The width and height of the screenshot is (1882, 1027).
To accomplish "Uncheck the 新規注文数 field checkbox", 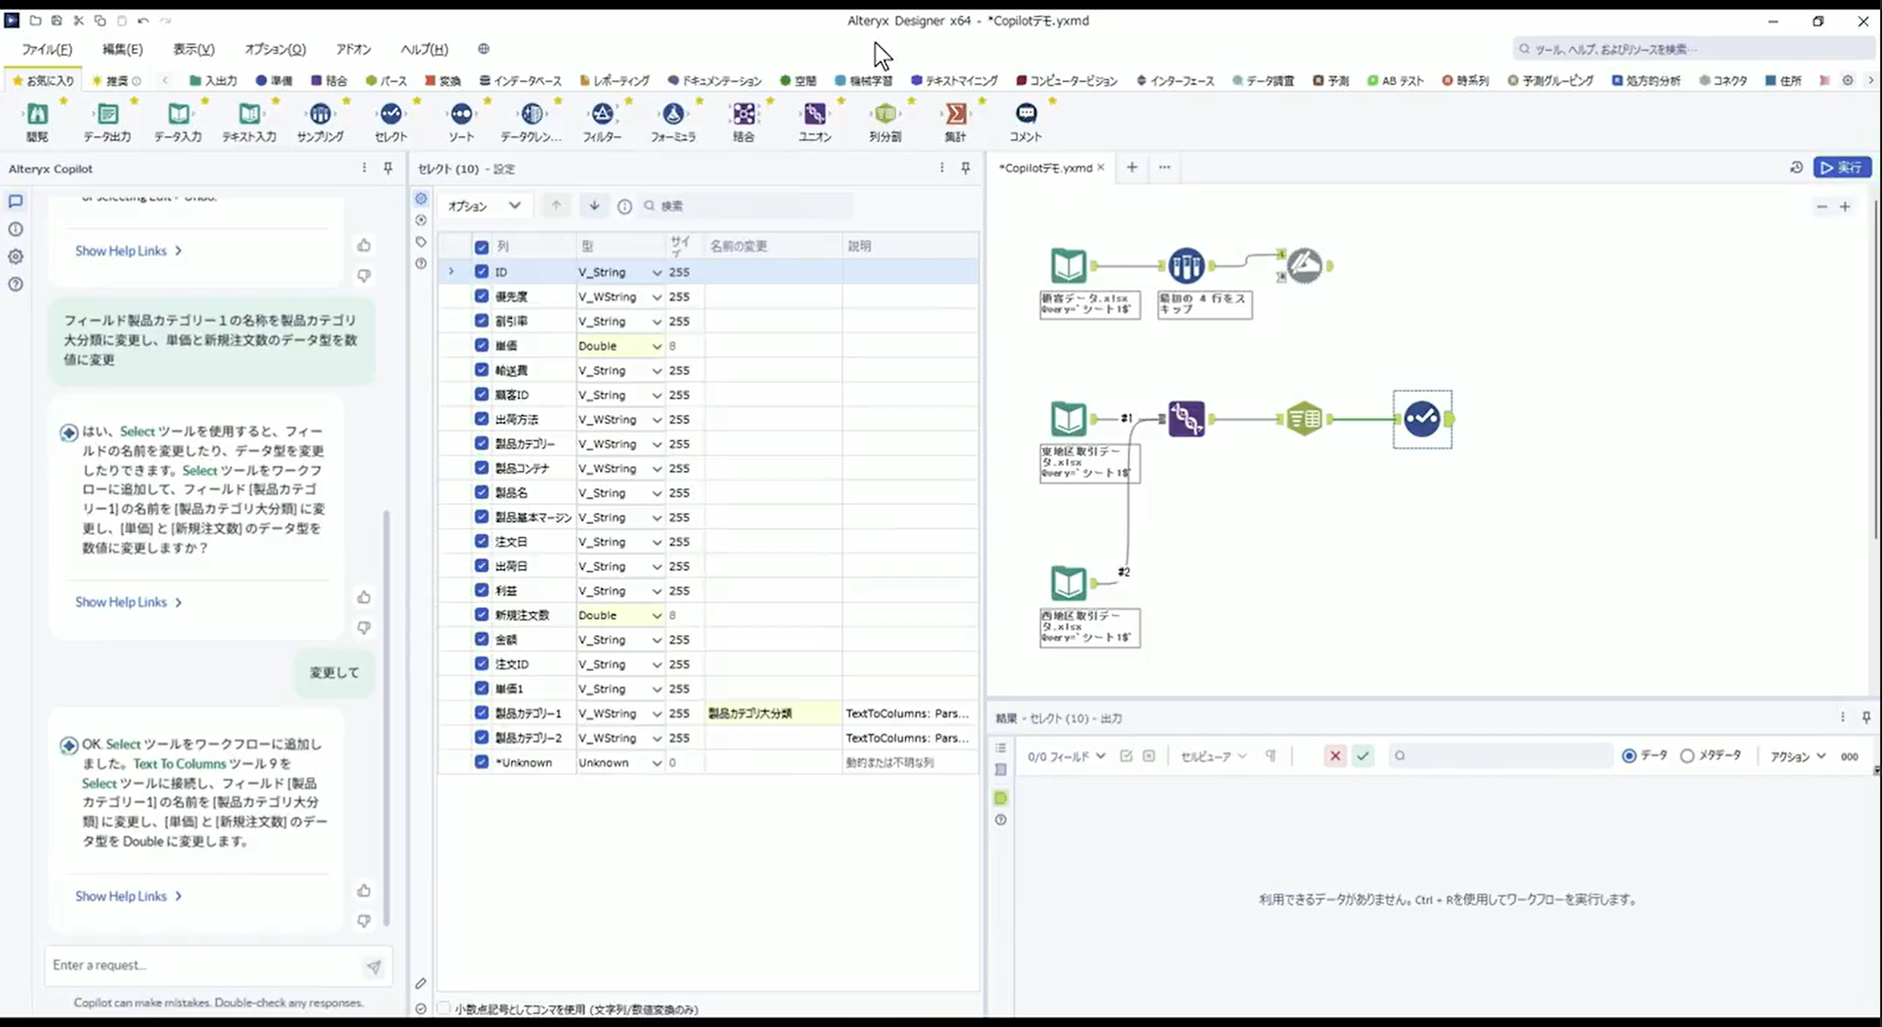I will (x=482, y=615).
